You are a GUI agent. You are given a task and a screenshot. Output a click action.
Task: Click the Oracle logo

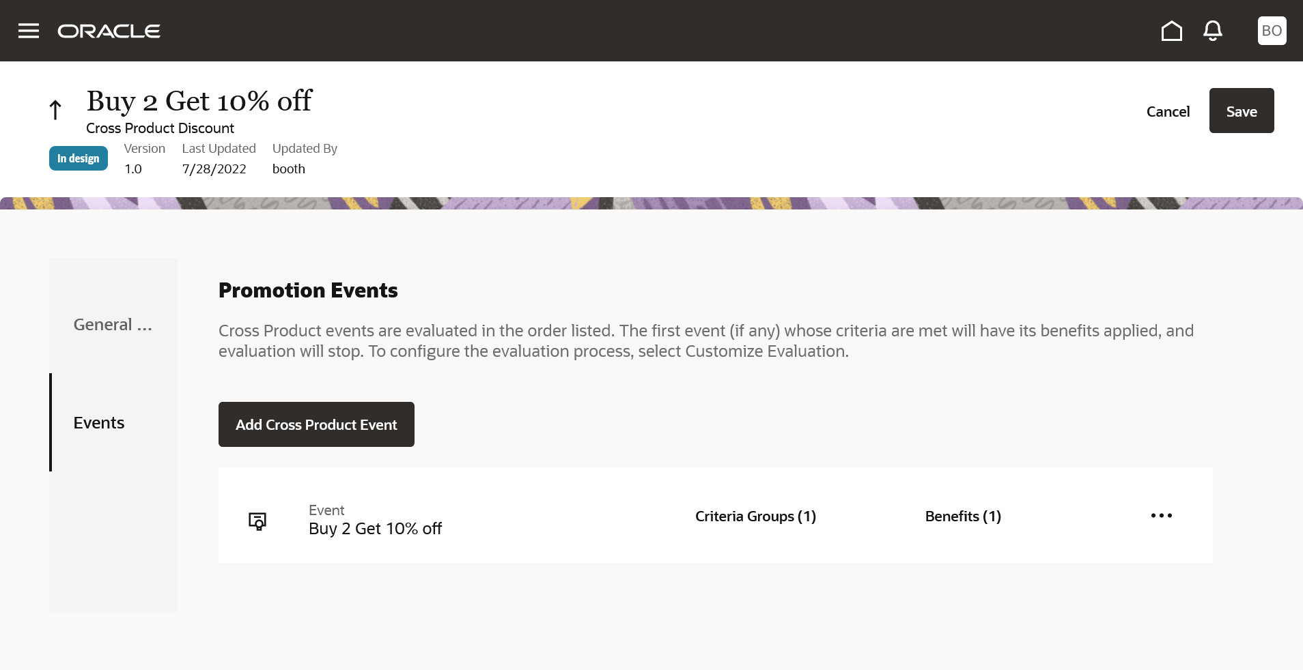coord(109,31)
